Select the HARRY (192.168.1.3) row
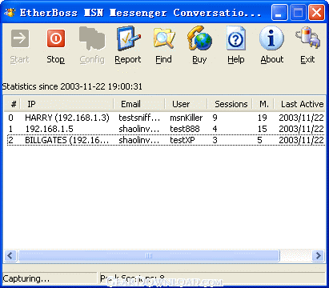329x288 pixels. 166,118
